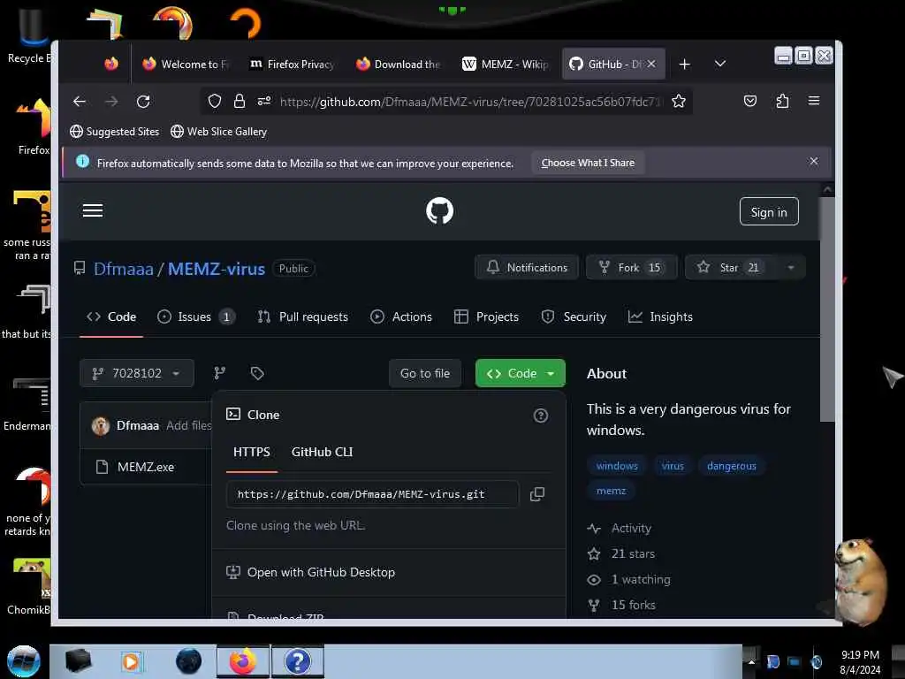Open Firefox from the taskbar
This screenshot has width=905, height=679.
point(243,661)
